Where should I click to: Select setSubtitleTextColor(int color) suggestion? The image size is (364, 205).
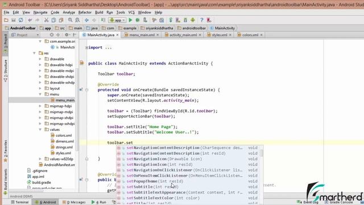(x=189, y=198)
